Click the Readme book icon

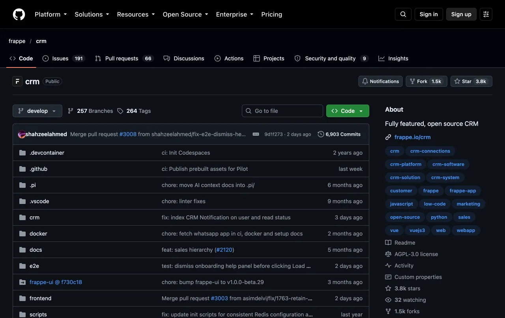(388, 243)
